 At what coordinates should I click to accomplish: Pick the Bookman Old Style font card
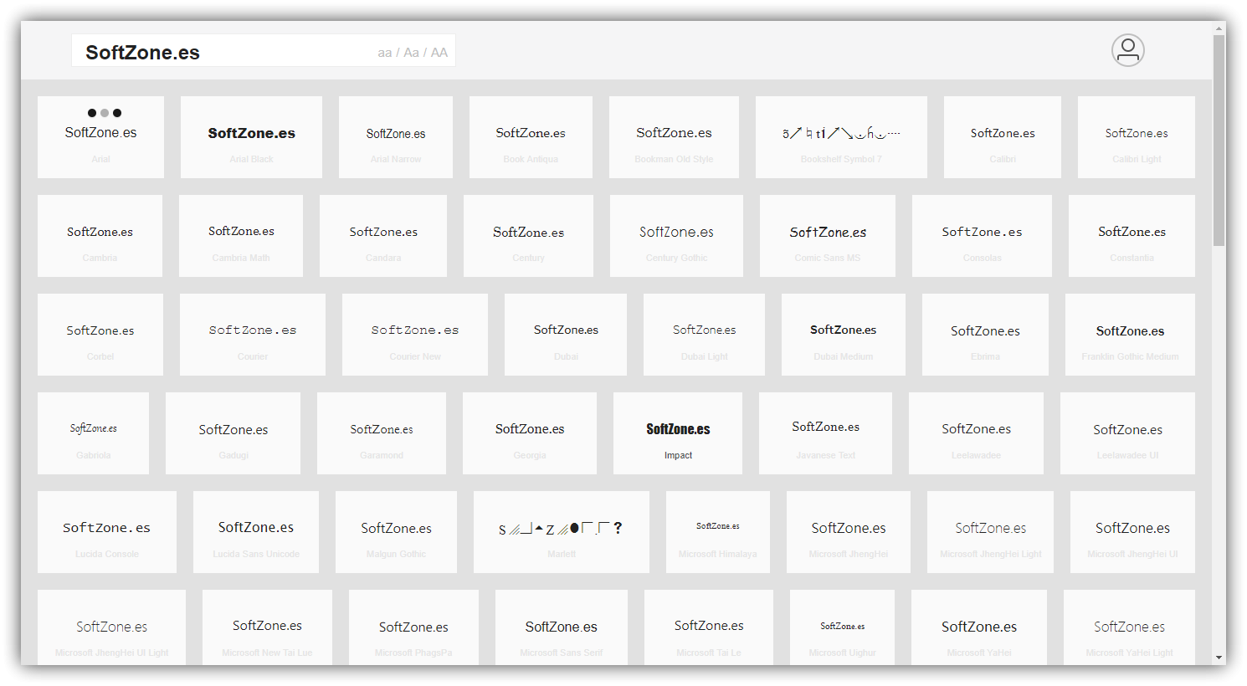pyautogui.click(x=674, y=137)
